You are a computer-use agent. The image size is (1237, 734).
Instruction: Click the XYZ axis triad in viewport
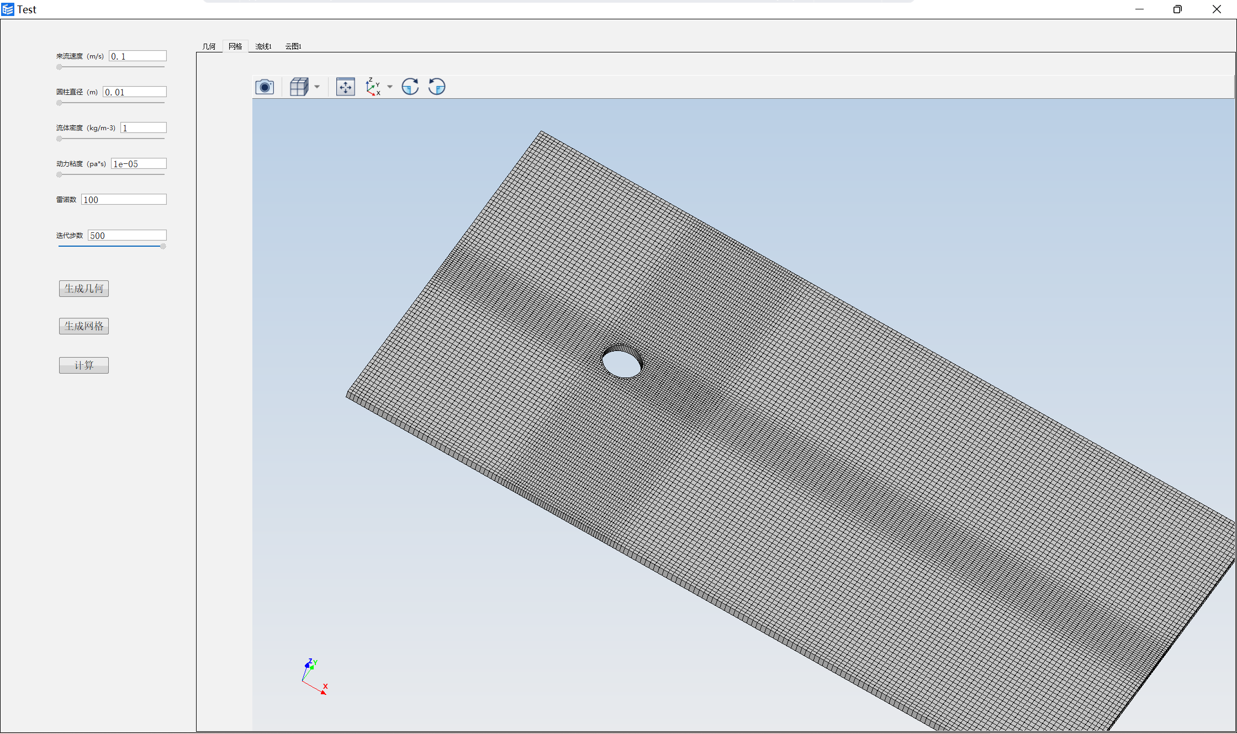(x=315, y=677)
